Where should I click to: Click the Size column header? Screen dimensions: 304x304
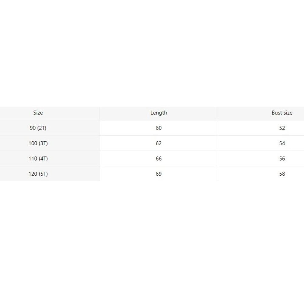(38, 113)
